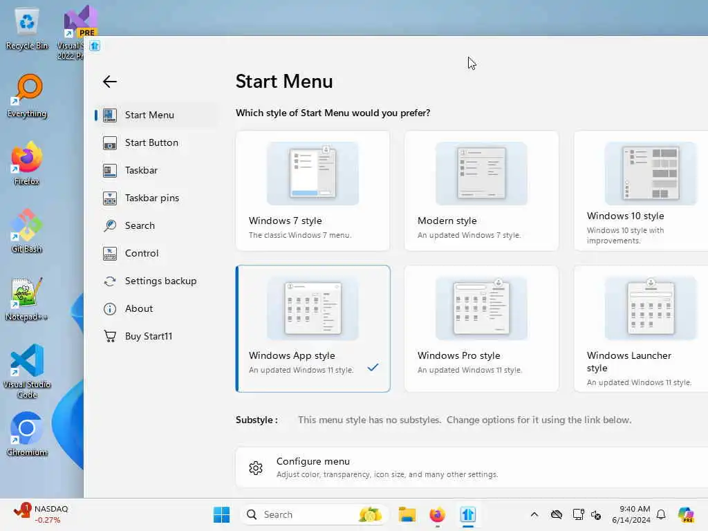Select the Windows Launcher style card
Screen dimensions: 708x531
point(641,328)
